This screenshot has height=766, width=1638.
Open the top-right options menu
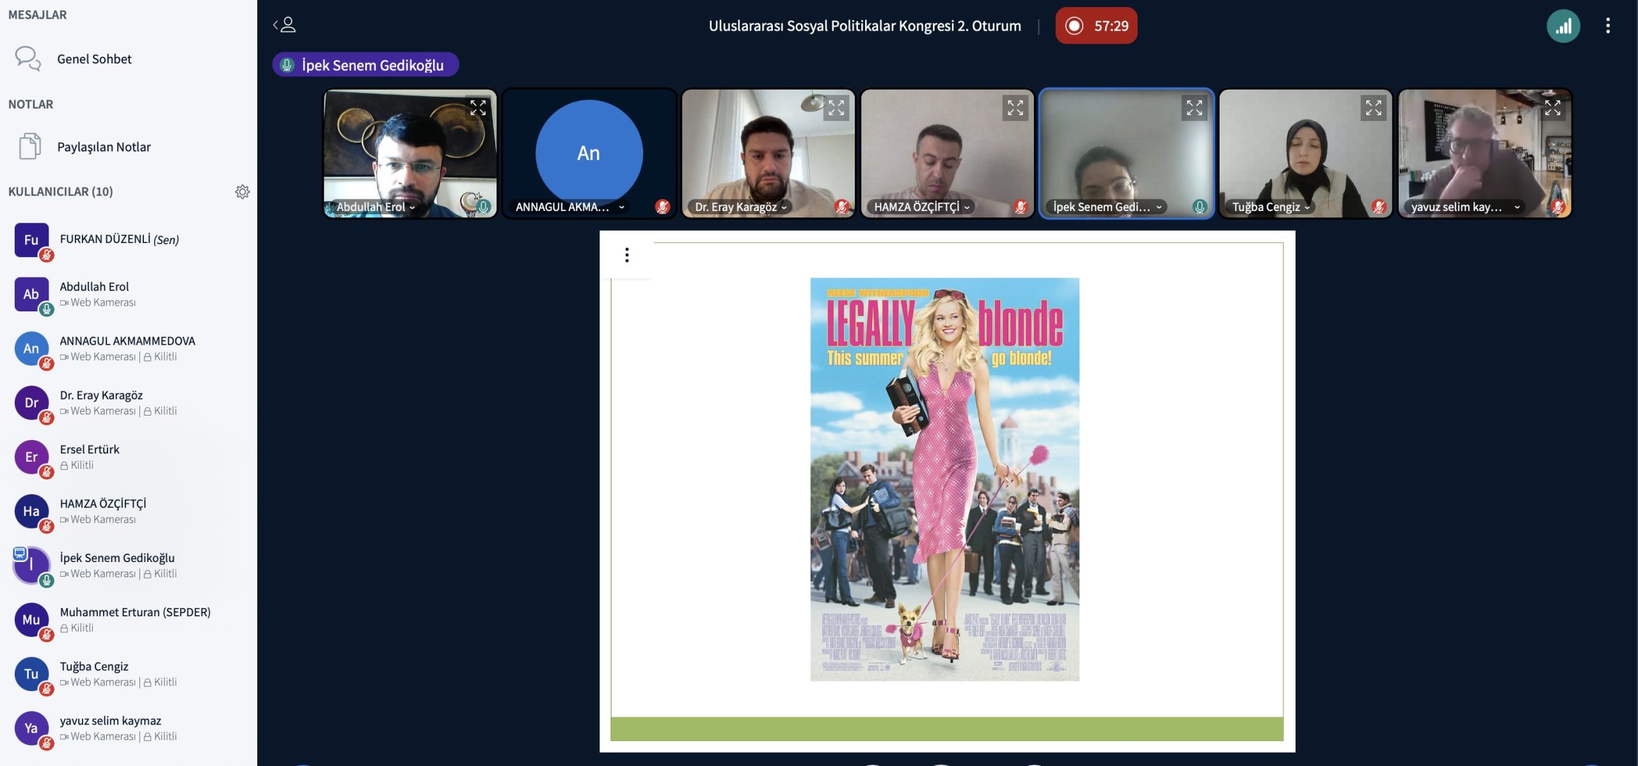click(x=1608, y=26)
